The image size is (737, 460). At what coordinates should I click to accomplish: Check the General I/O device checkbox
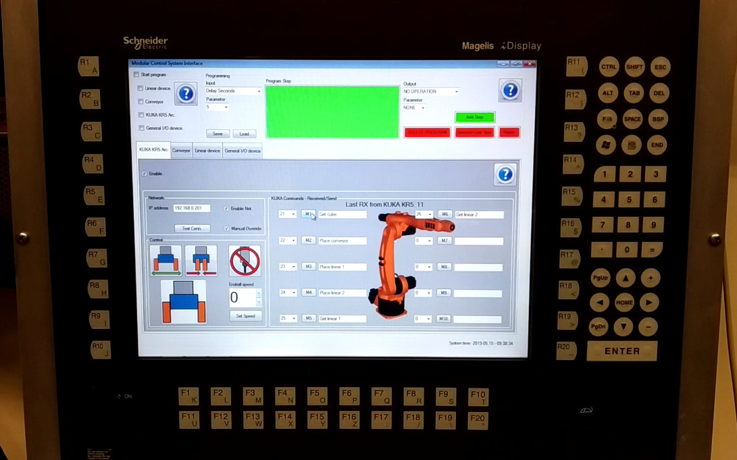pos(141,128)
